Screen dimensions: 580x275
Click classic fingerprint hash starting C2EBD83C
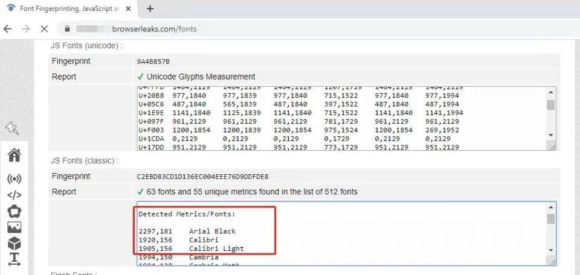pos(203,177)
